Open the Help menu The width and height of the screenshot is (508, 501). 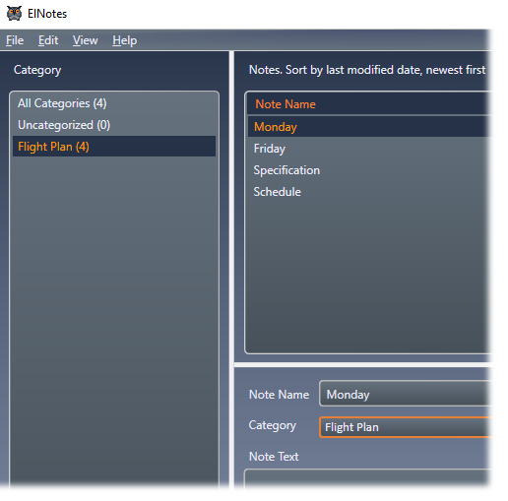[125, 40]
